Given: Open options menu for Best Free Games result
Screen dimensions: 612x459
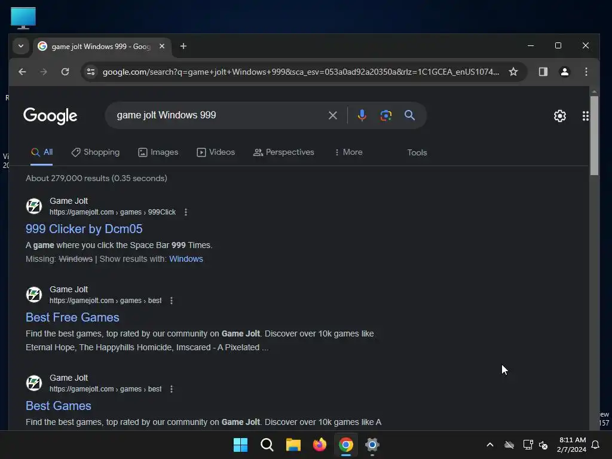Looking at the screenshot, I should pos(172,301).
